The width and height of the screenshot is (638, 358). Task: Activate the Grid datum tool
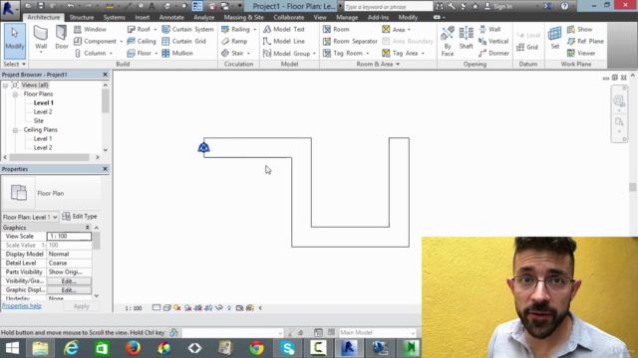pos(527,47)
